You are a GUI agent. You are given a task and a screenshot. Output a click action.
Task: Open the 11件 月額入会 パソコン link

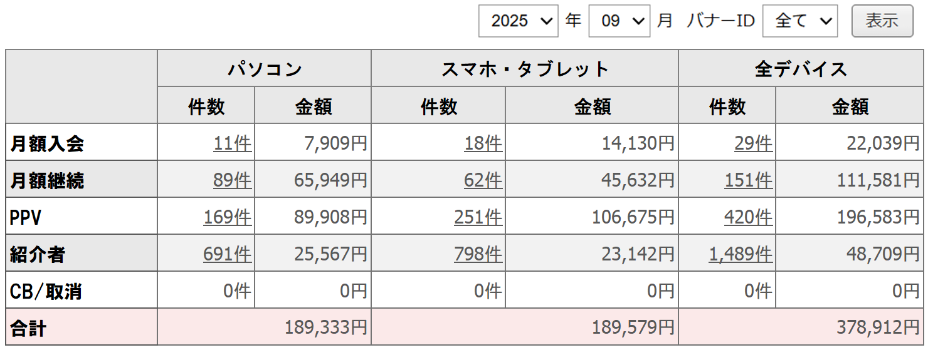tap(232, 144)
